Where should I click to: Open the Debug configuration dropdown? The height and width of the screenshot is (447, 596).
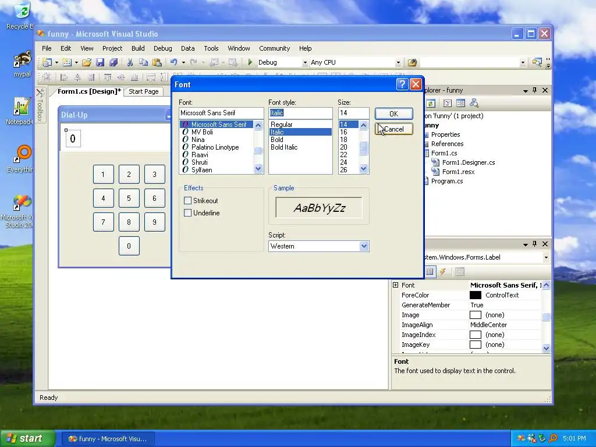click(x=305, y=62)
